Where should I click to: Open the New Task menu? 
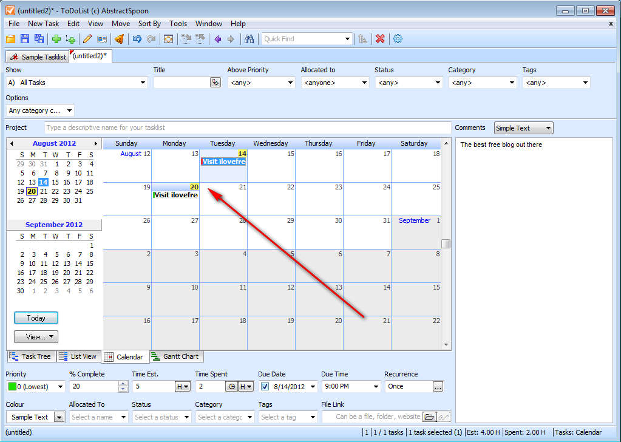coord(44,24)
